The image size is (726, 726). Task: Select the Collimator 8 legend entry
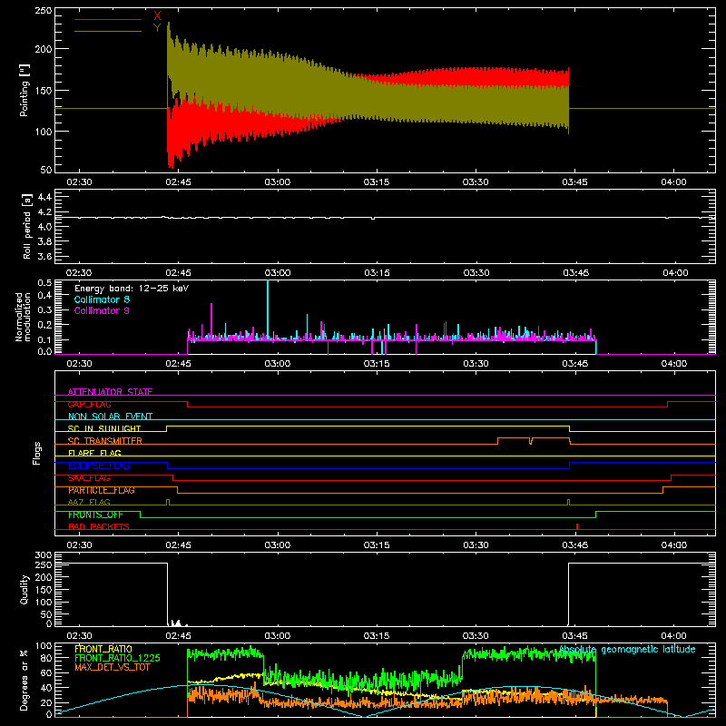[x=102, y=299]
